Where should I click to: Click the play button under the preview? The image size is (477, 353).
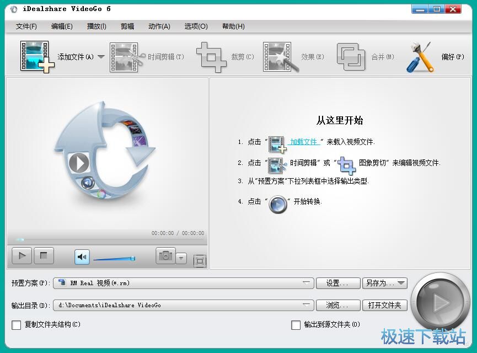pyautogui.click(x=22, y=255)
